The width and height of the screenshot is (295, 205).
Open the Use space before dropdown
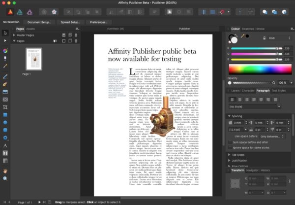click(272, 137)
